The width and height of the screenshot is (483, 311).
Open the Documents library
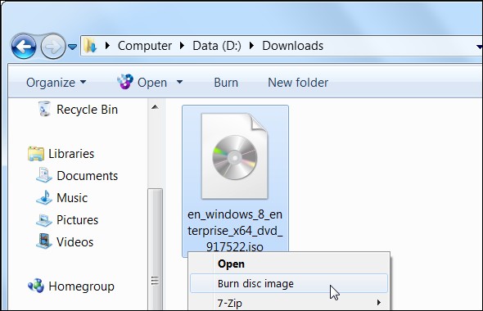(87, 176)
